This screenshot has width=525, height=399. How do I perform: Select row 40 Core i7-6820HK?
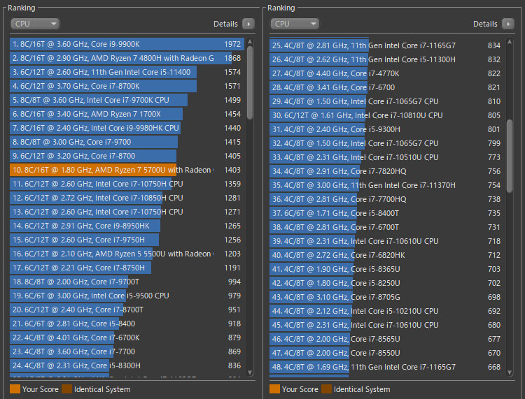[x=386, y=255]
